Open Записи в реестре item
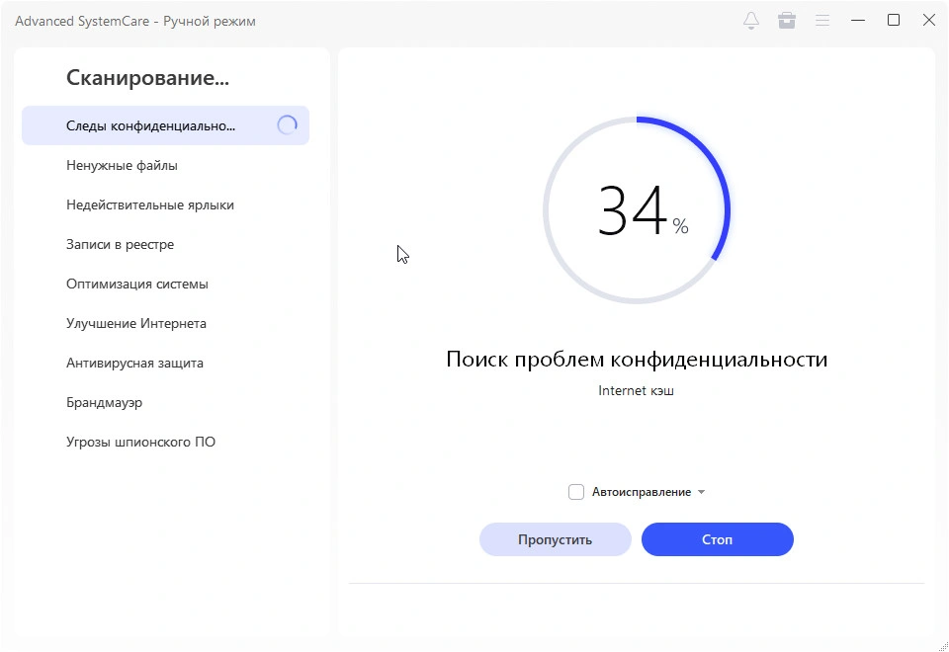This screenshot has height=652, width=949. (x=120, y=244)
